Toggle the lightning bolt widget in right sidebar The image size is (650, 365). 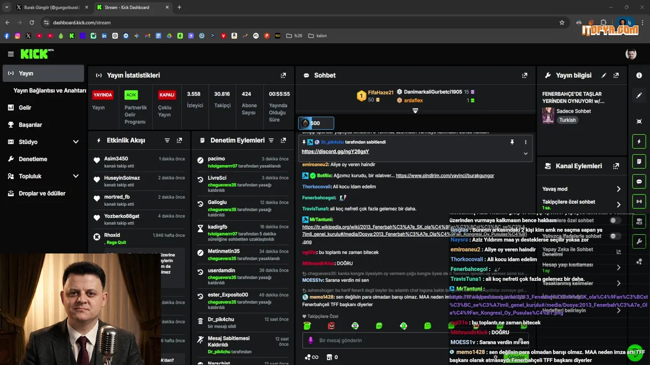click(x=639, y=141)
